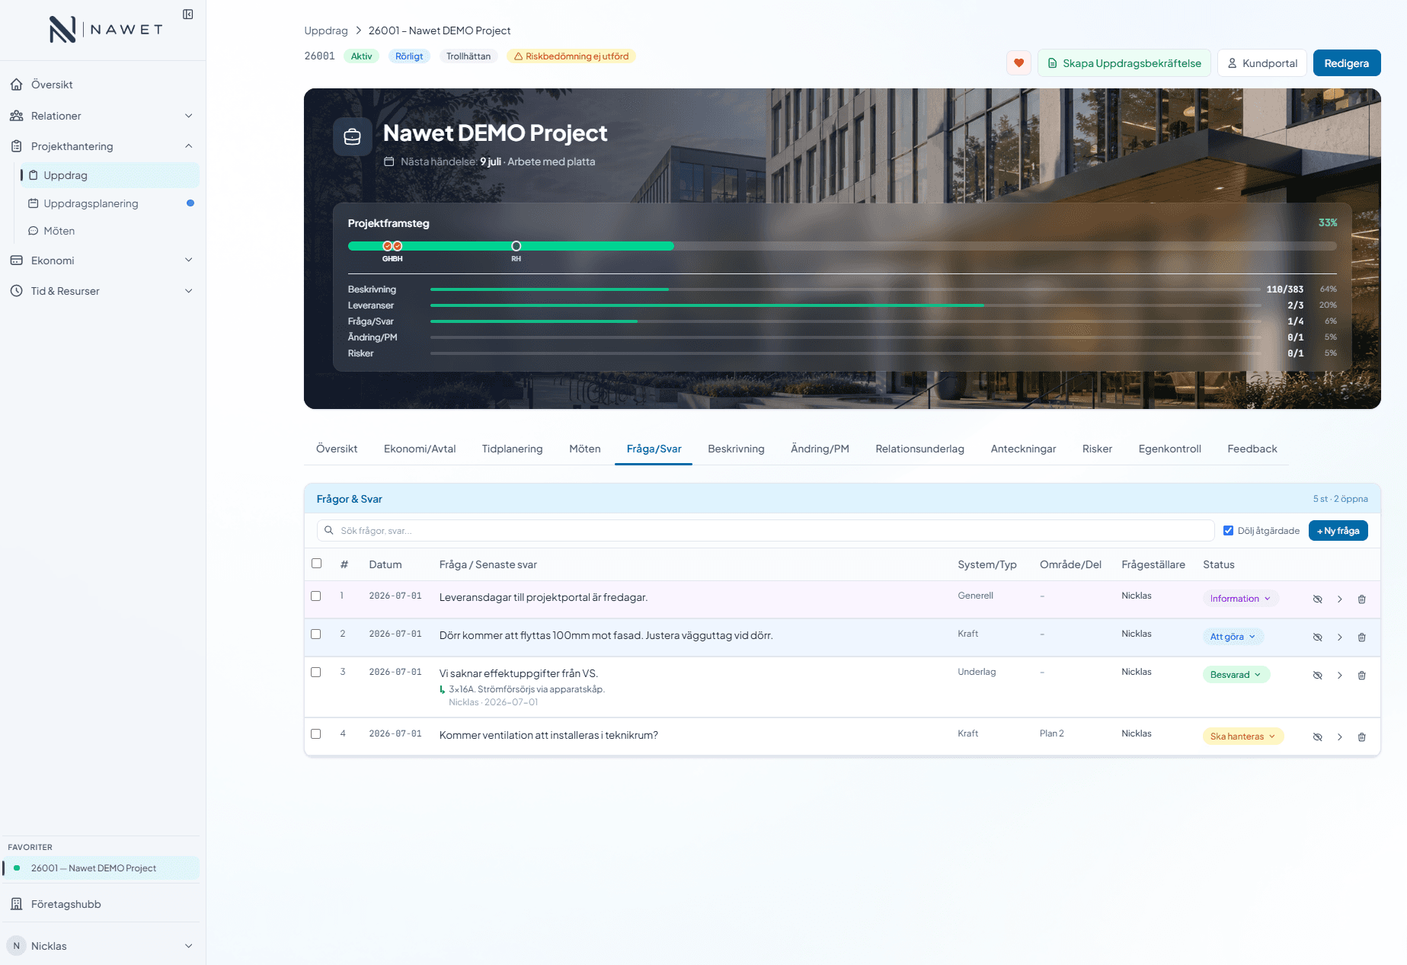Check the box for question 1
The height and width of the screenshot is (965, 1407).
[316, 596]
